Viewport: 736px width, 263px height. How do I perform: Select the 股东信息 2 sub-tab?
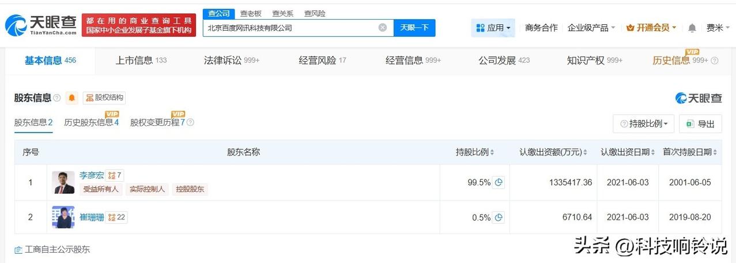pyautogui.click(x=33, y=122)
